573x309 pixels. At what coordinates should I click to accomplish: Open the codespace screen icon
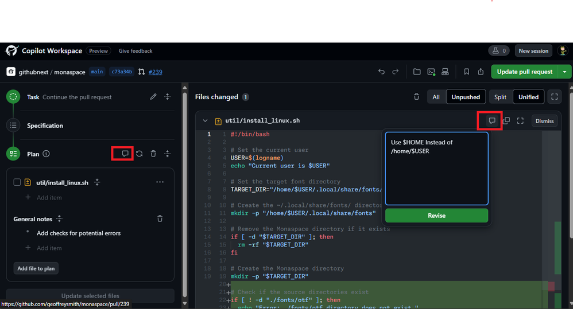click(x=445, y=72)
